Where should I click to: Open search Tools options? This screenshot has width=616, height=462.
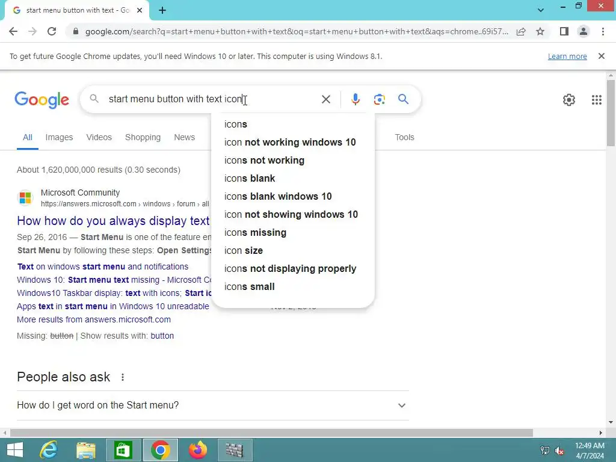404,137
